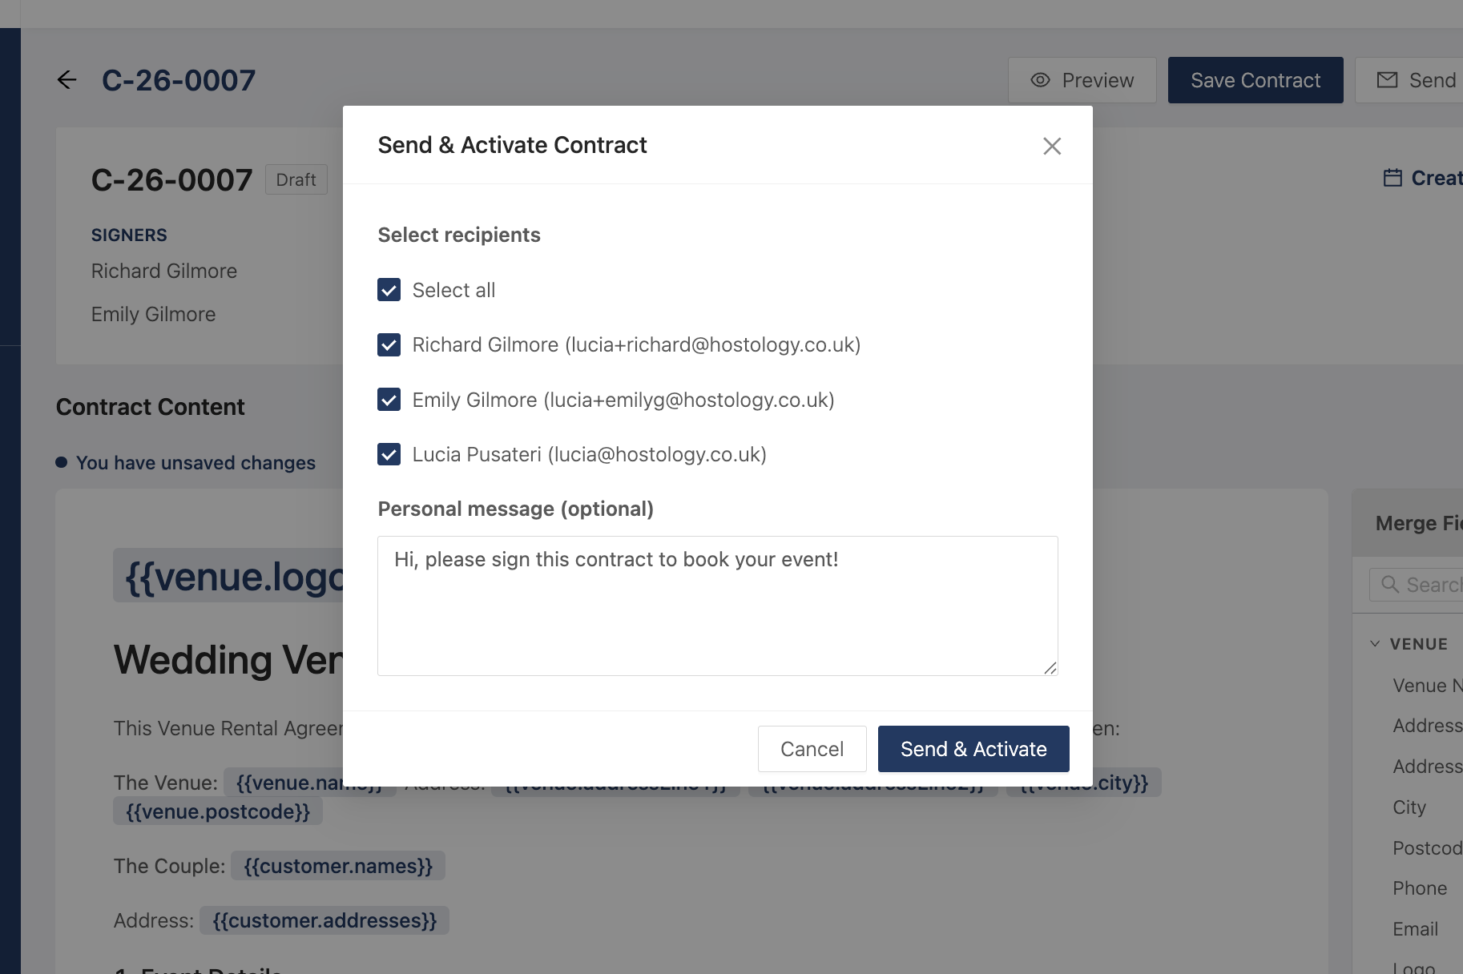This screenshot has height=974, width=1463.
Task: Click the Save Contract button
Action: click(1255, 80)
